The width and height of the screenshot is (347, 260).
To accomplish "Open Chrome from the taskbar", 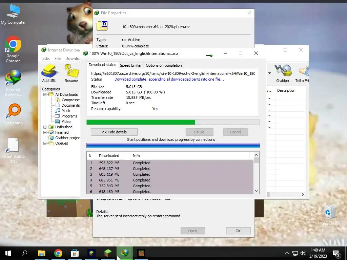I will 58,253.
